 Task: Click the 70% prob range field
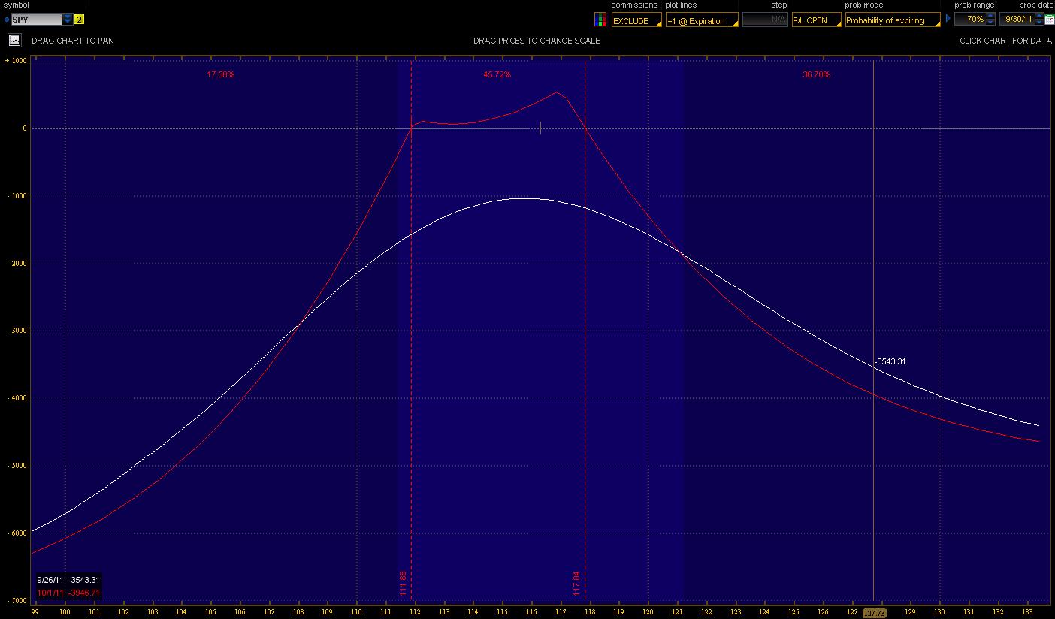pos(970,20)
